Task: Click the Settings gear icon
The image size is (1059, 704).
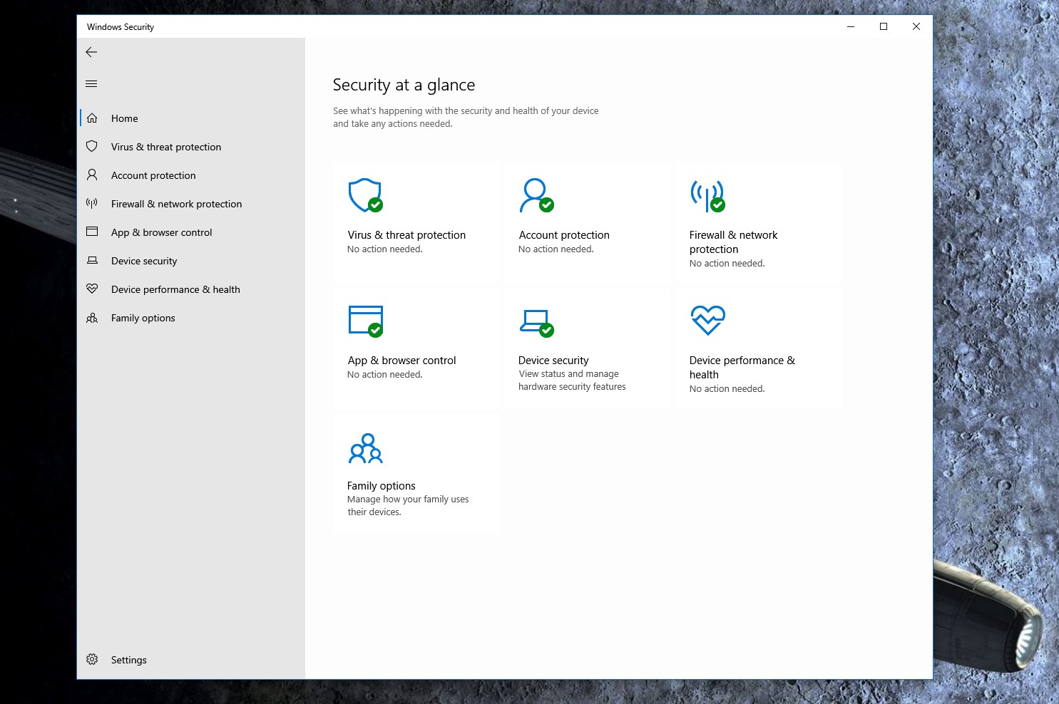Action: [92, 659]
